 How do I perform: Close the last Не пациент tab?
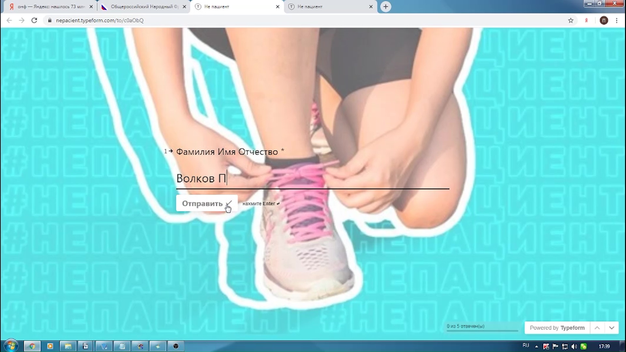point(371,7)
